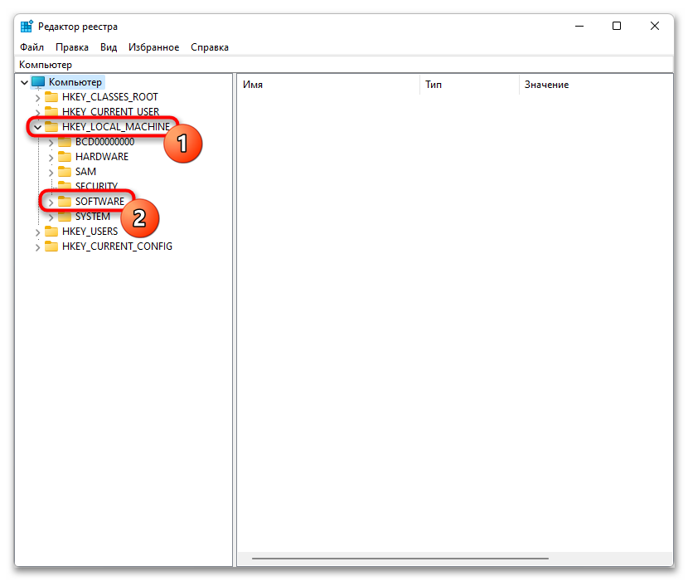Open the Файл menu
This screenshot has height=581, width=688.
tap(31, 47)
